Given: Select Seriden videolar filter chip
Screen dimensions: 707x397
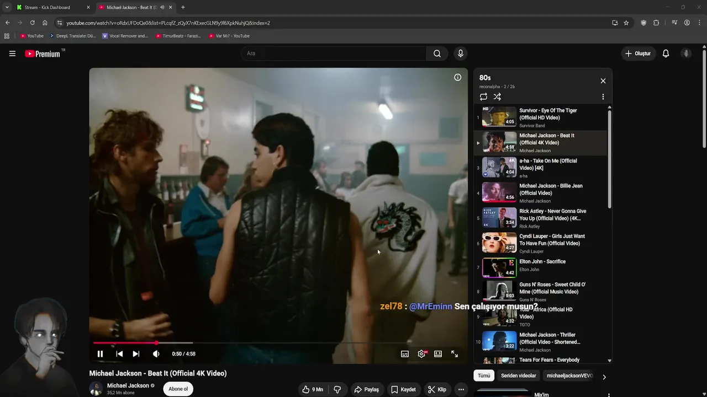Looking at the screenshot, I should pos(518,375).
